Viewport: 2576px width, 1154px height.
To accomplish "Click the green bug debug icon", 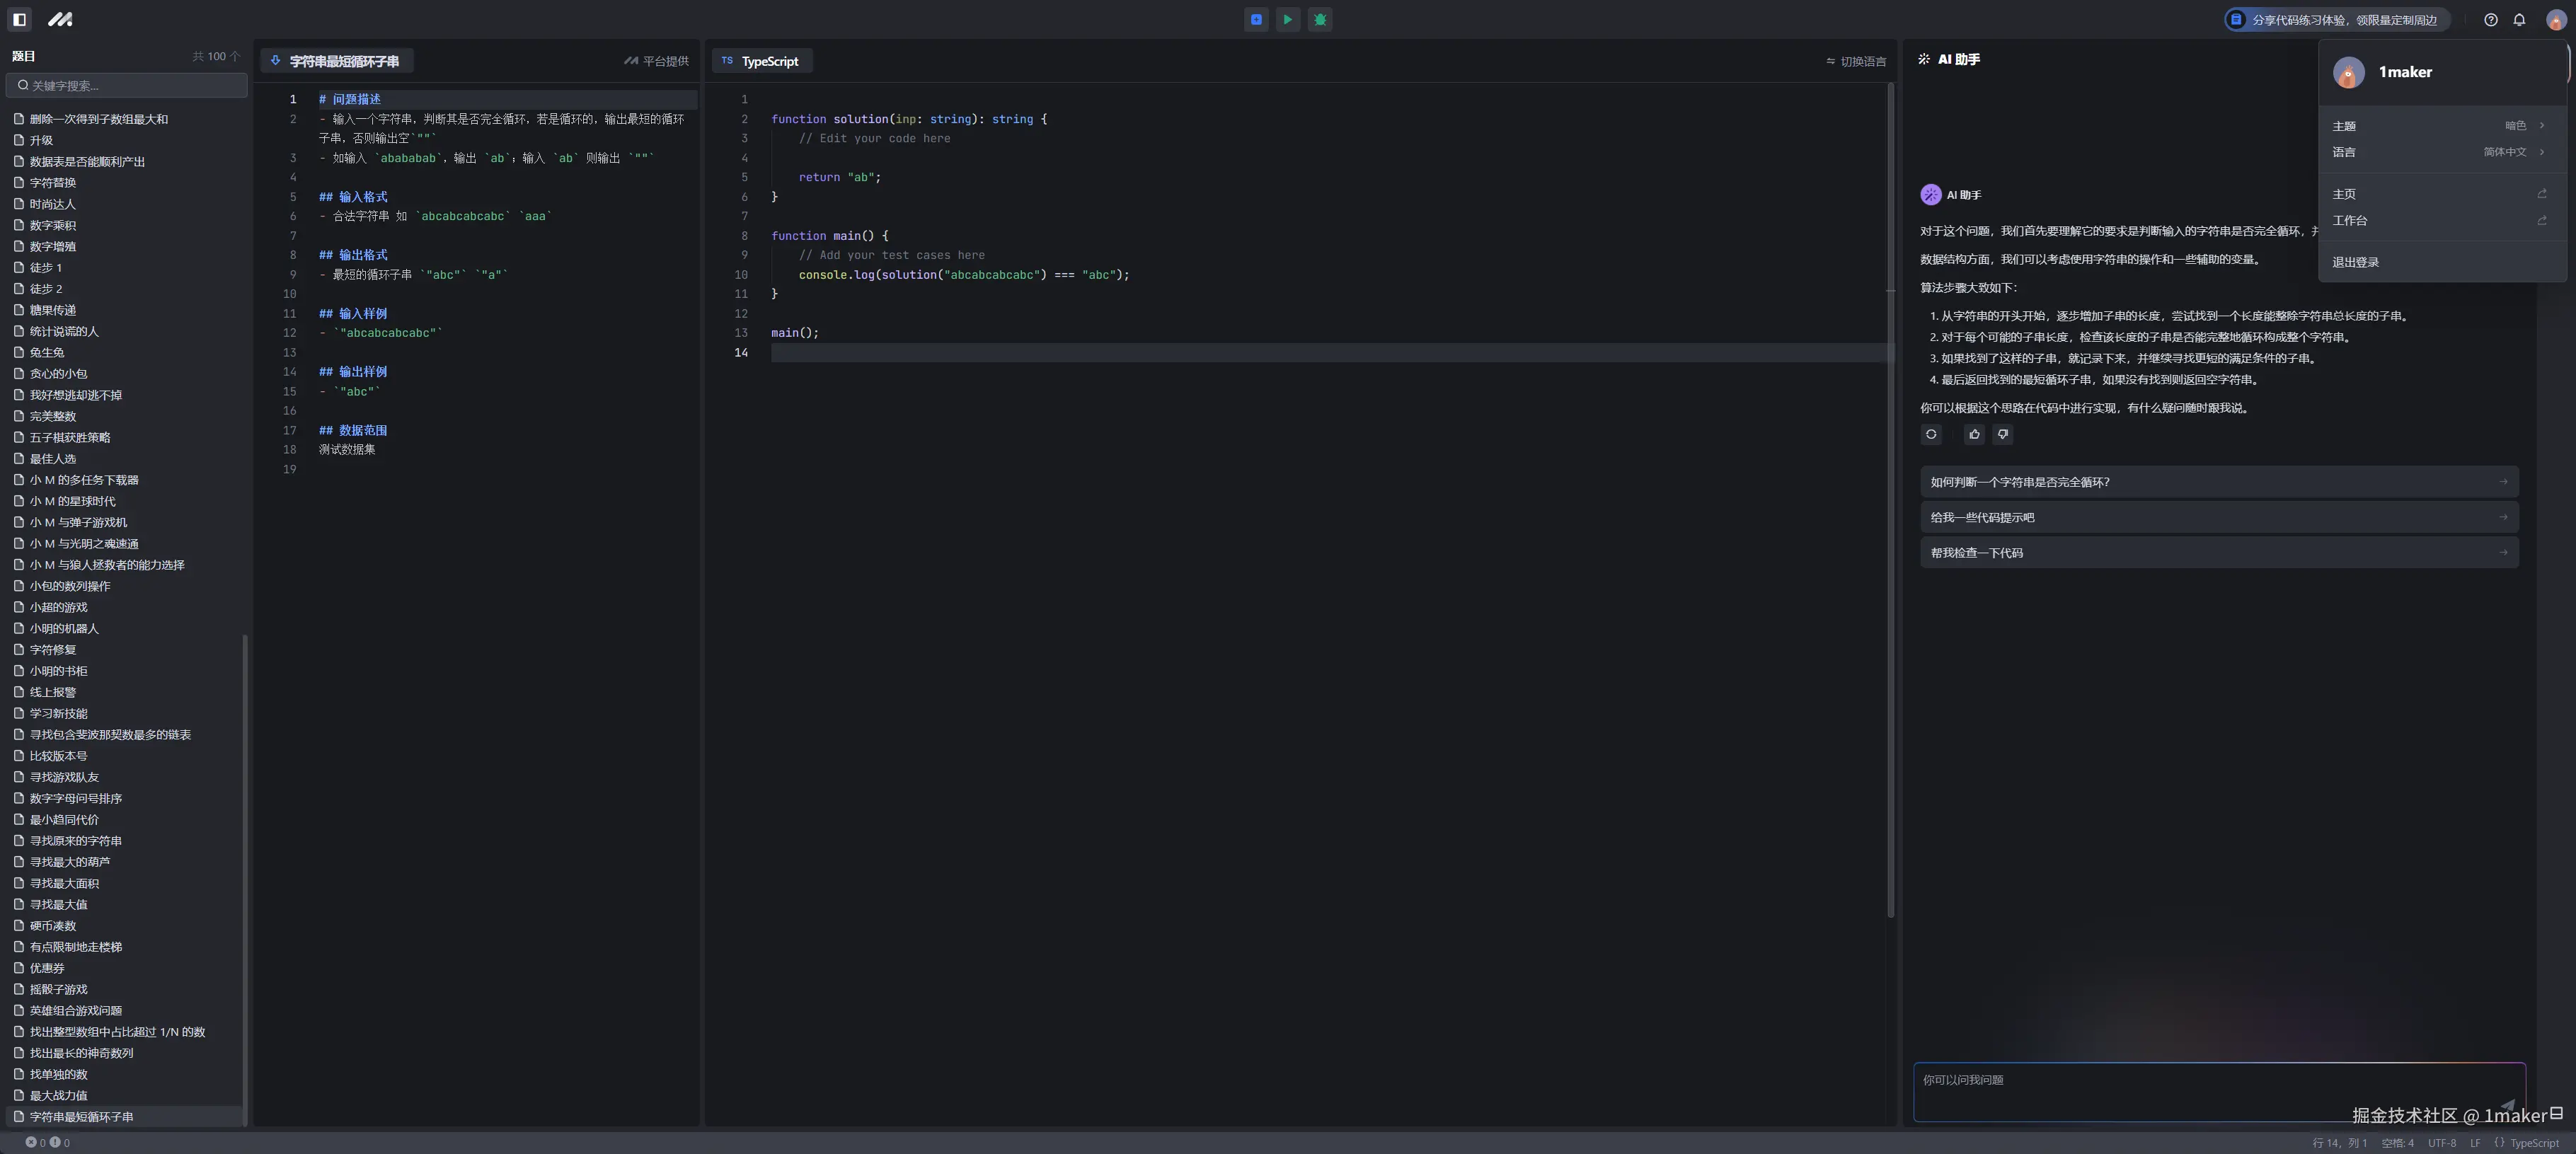I will click(x=1320, y=19).
